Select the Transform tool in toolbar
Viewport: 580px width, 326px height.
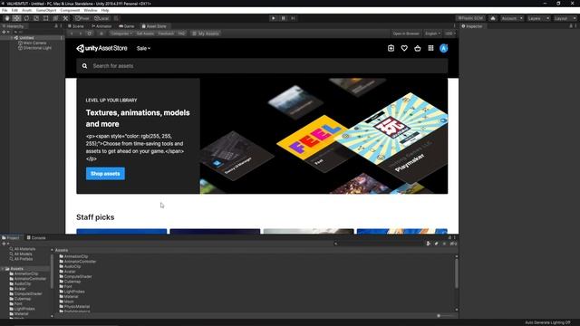point(55,18)
